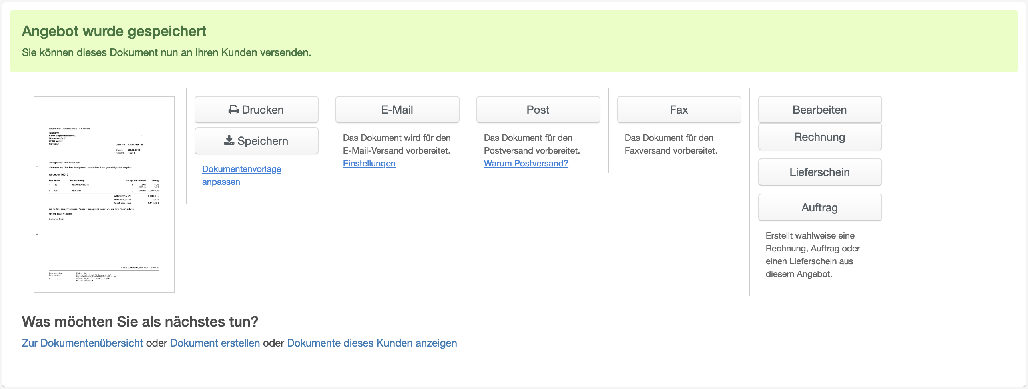Create a Rechnung from this offer
The width and height of the screenshot is (1028, 389).
pos(820,137)
